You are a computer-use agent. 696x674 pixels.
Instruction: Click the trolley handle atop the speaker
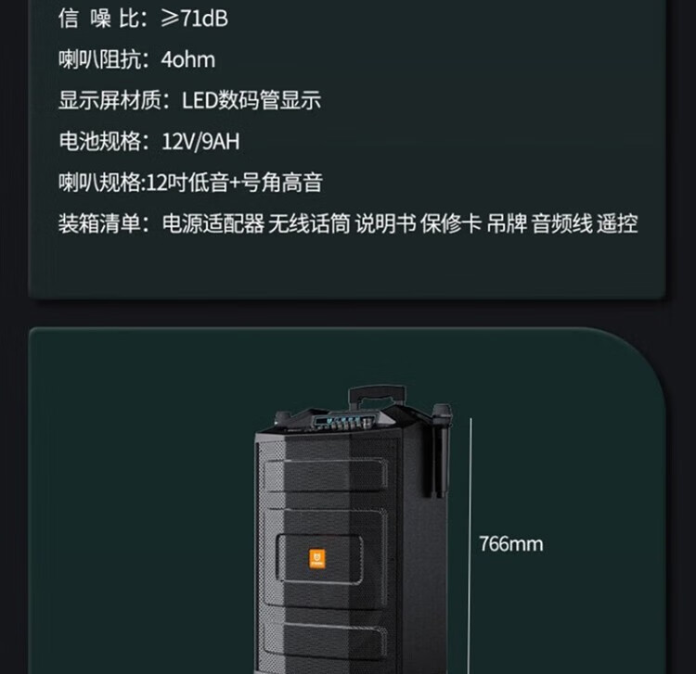click(377, 398)
